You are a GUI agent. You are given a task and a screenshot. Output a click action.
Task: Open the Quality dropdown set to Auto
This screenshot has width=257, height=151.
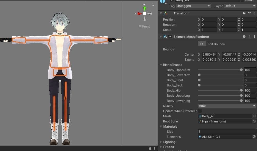(x=227, y=106)
